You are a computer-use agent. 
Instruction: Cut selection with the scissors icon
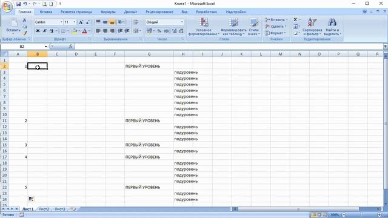click(x=24, y=20)
